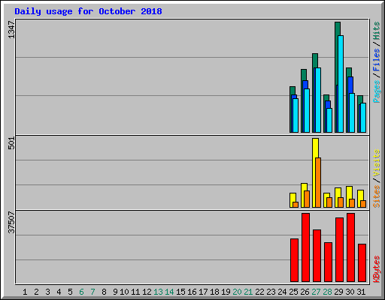Screen dimensions: 385x300
Task: Click the 1347 y-axis maximum label
Action: pyautogui.click(x=11, y=30)
